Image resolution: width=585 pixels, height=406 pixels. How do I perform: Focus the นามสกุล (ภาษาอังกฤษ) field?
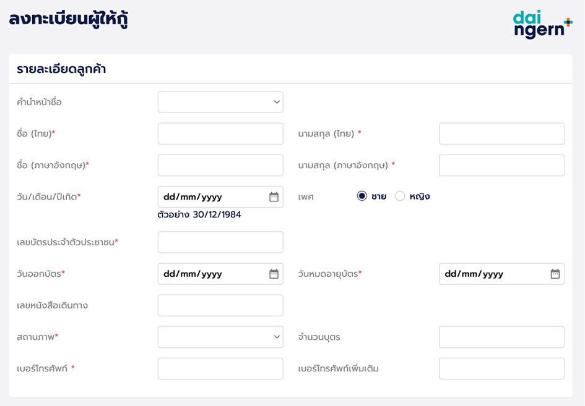click(x=501, y=165)
